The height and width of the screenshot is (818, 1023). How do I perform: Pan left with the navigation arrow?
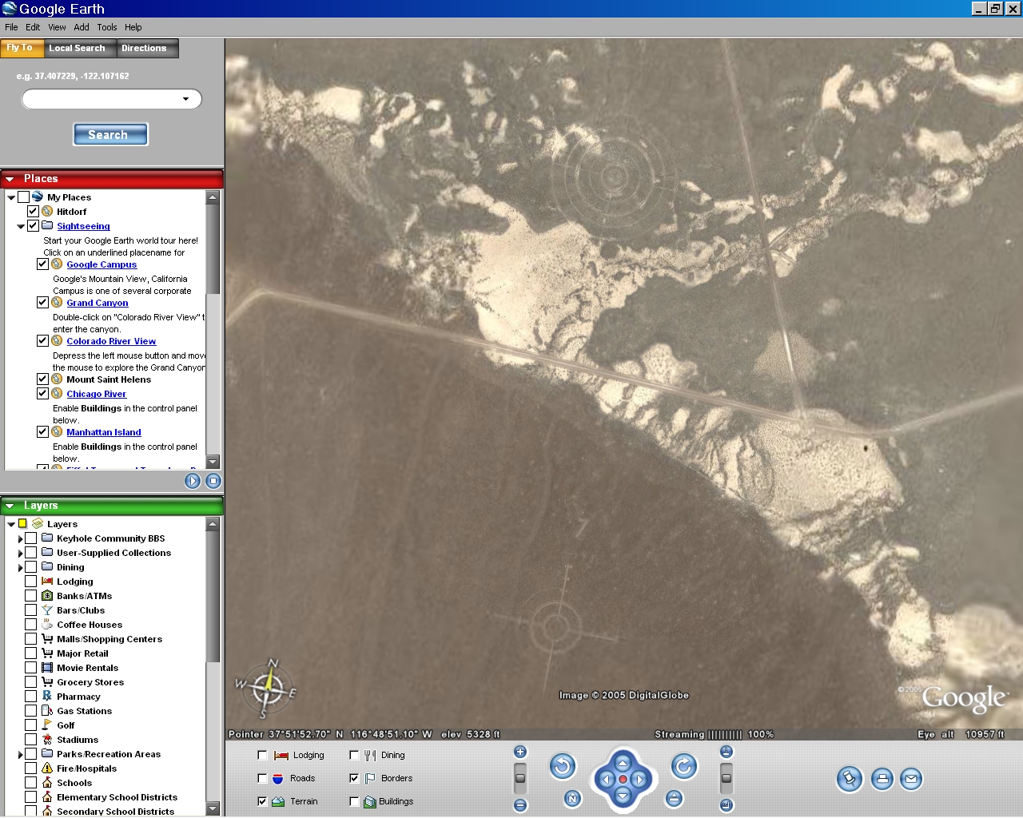606,779
